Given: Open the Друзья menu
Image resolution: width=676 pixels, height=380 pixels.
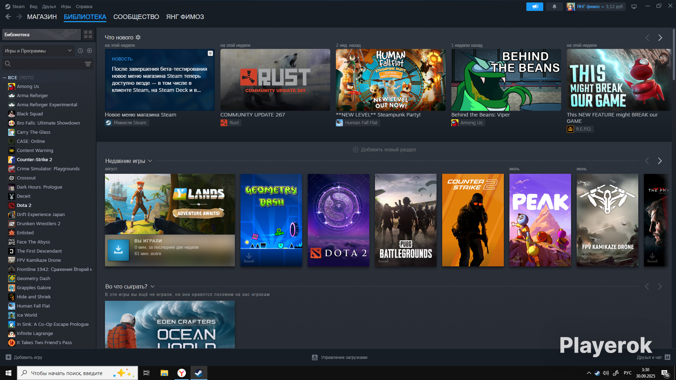Looking at the screenshot, I should [49, 6].
